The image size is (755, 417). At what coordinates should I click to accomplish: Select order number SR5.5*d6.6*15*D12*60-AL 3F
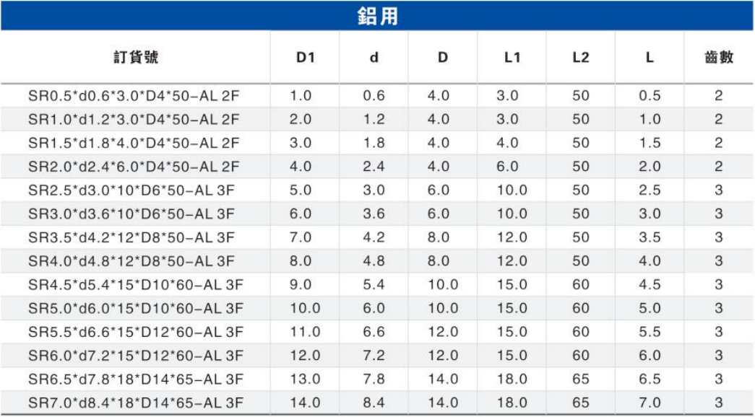[136, 332]
